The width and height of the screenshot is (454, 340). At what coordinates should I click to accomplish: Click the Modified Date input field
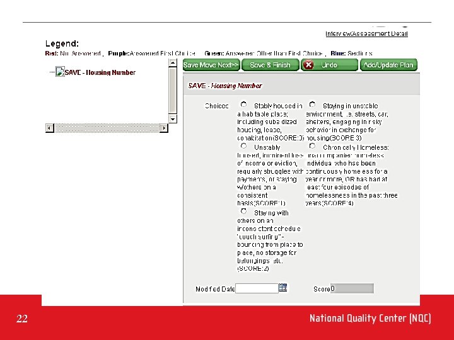pos(257,288)
